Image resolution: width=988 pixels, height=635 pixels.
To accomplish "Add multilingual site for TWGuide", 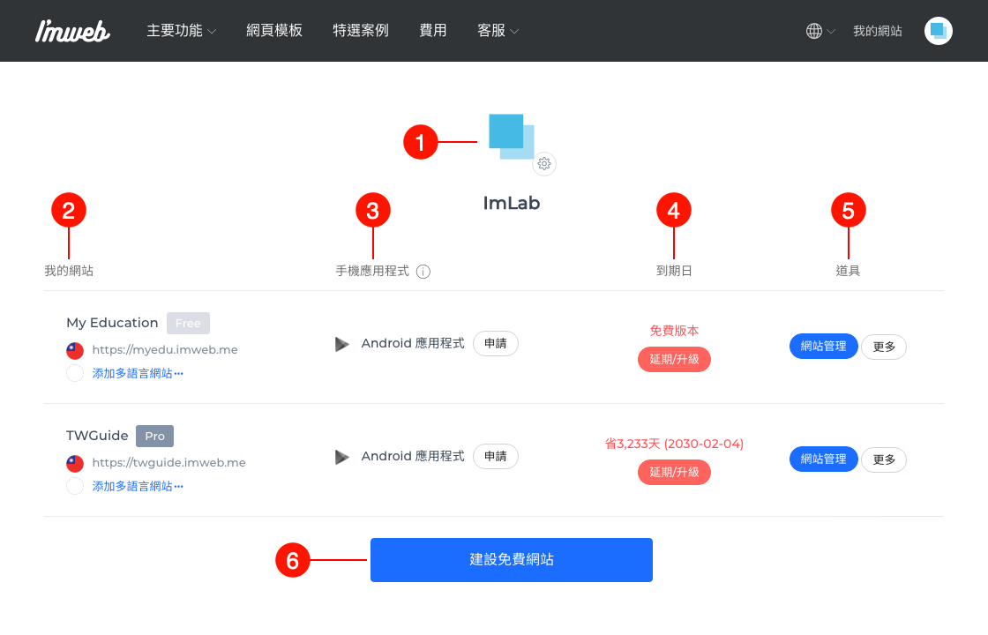I will pyautogui.click(x=138, y=486).
